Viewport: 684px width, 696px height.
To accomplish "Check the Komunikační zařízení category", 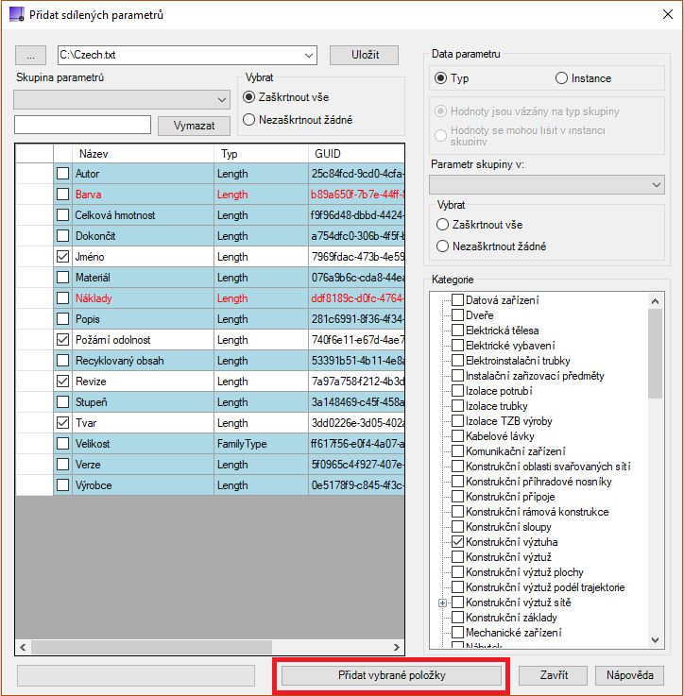I will click(457, 451).
